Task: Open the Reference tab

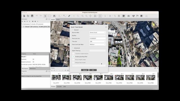Action: coord(33,68)
